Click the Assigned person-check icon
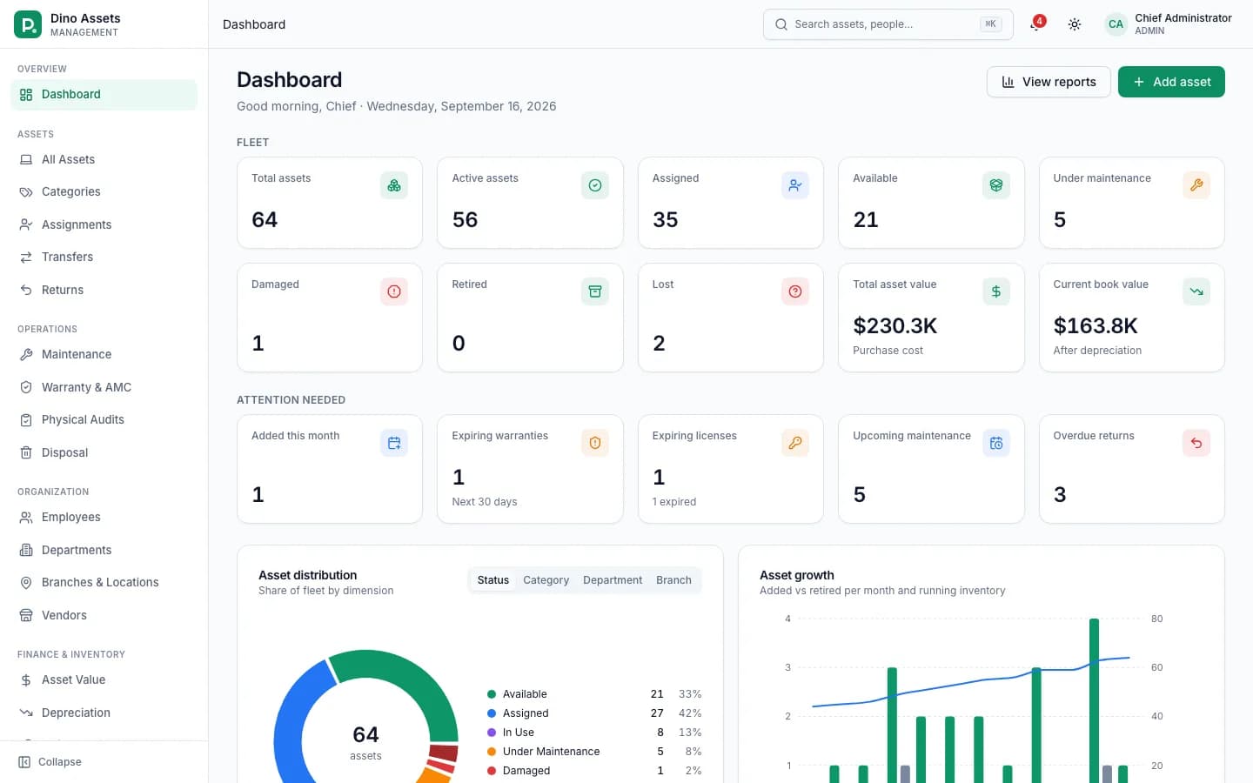Image resolution: width=1253 pixels, height=783 pixels. (795, 185)
